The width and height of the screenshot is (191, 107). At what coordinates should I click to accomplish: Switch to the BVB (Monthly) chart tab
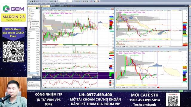coord(55,6)
